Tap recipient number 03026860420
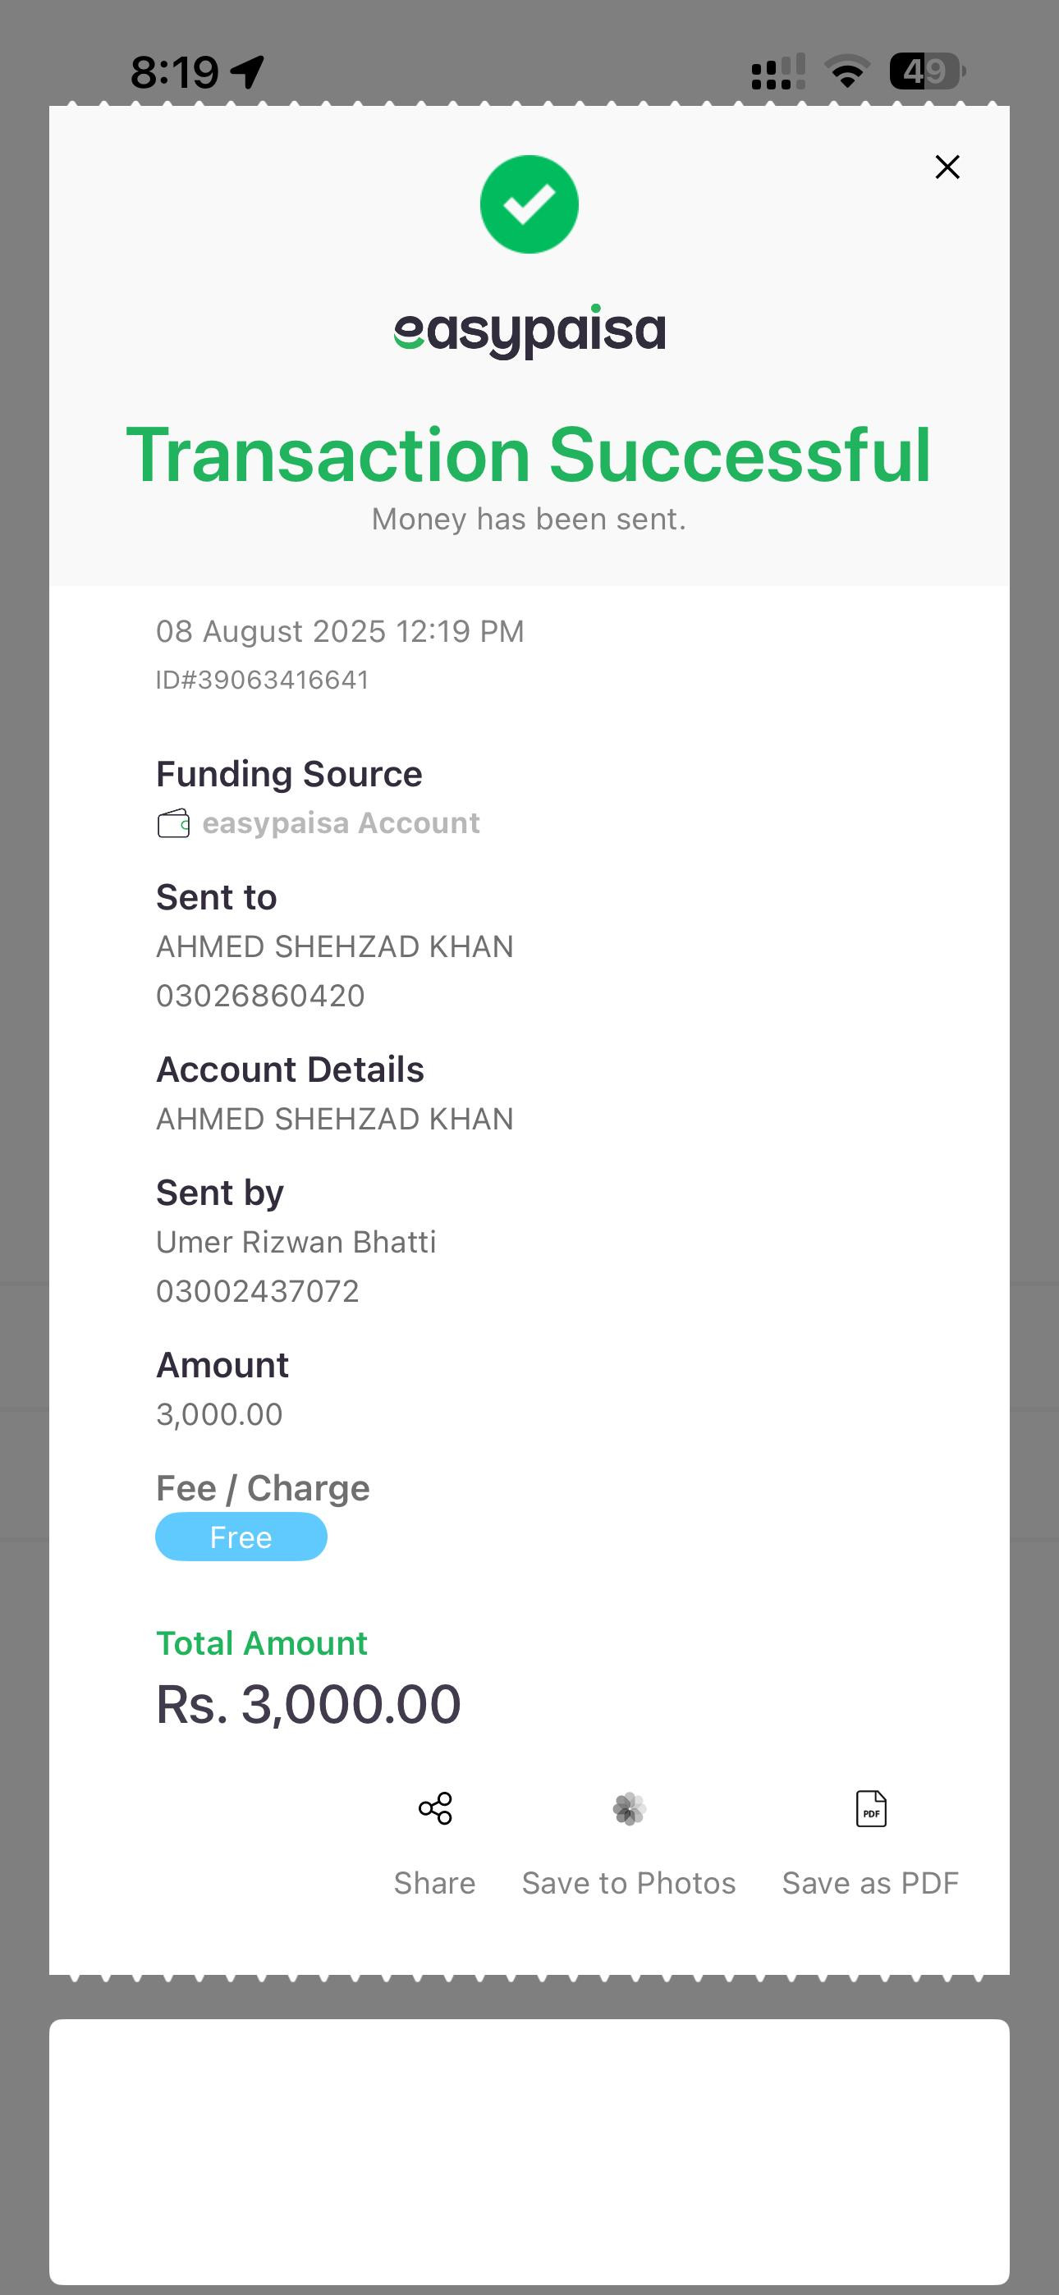This screenshot has height=2295, width=1059. [x=260, y=996]
